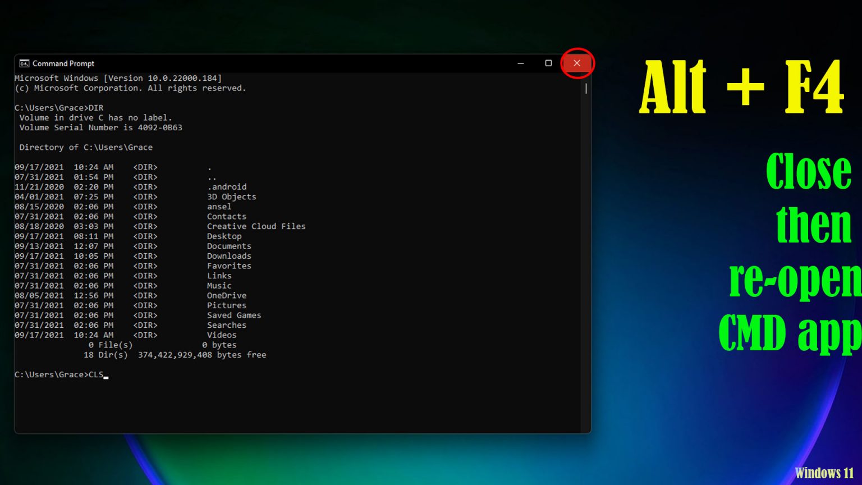This screenshot has width=862, height=485.
Task: Click the red-circled close button
Action: point(577,63)
